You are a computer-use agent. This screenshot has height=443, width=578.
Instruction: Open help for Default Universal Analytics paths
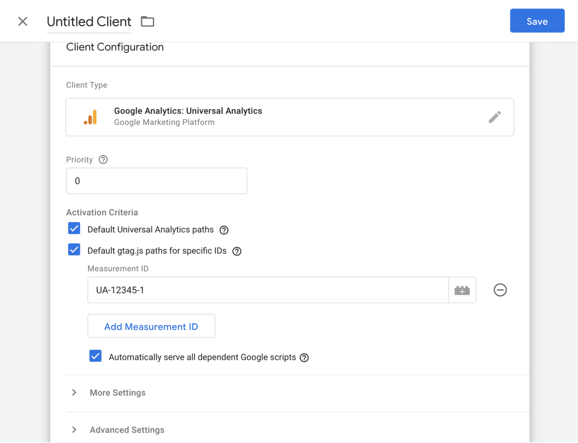(224, 230)
